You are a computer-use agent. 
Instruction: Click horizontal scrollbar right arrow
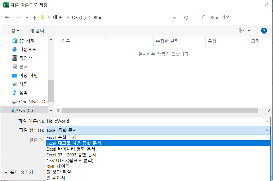[x=269, y=110]
